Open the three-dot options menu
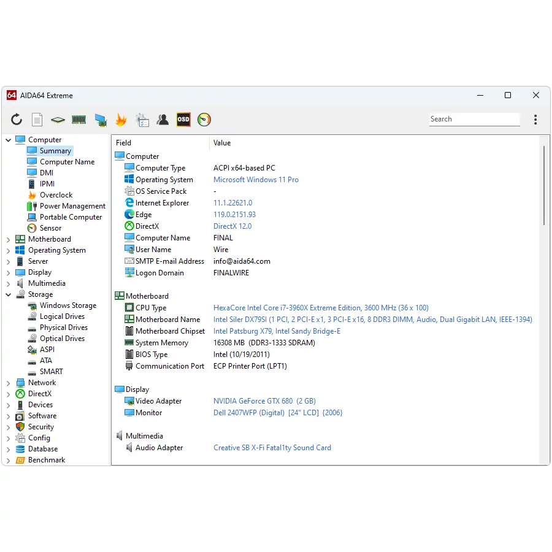552x552 pixels. pyautogui.click(x=535, y=120)
